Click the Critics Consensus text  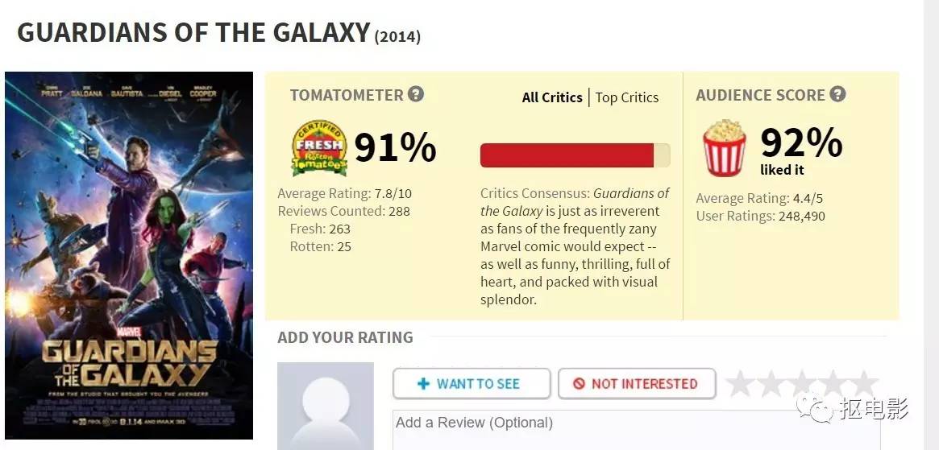click(575, 246)
